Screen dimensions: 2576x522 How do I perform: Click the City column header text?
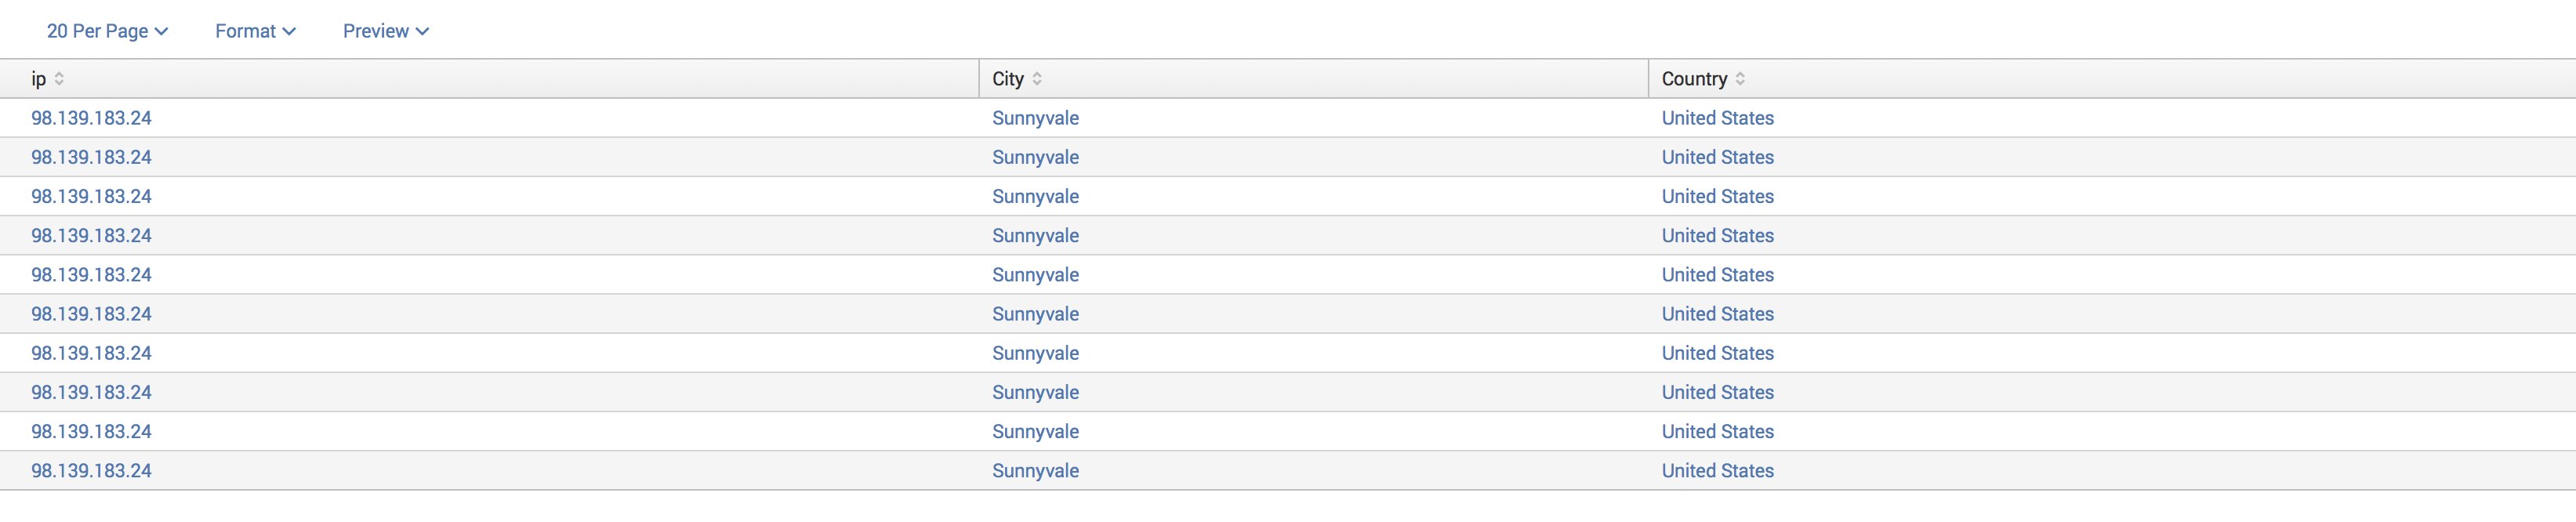pyautogui.click(x=1007, y=79)
